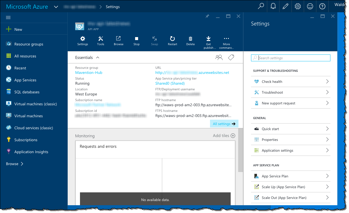The height and width of the screenshot is (213, 349).
Task: Click Get publish profile
Action: point(209,42)
